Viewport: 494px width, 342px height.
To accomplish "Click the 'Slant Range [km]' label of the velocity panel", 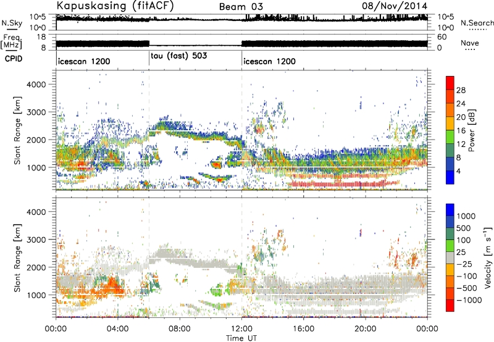I will point(17,257).
